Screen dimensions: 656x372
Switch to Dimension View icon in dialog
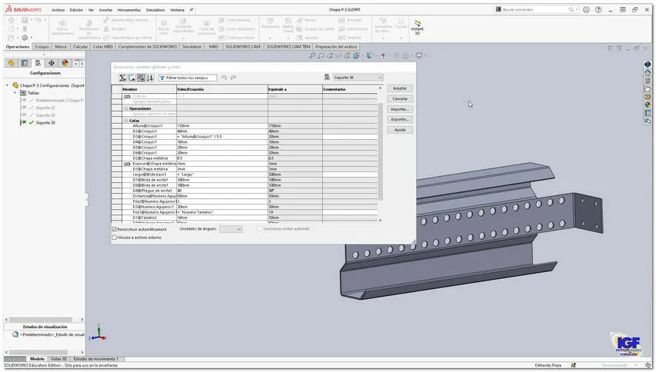point(141,78)
